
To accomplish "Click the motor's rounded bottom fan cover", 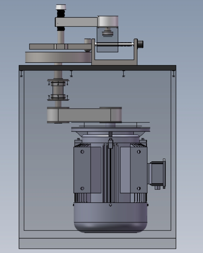I will pos(110,217).
